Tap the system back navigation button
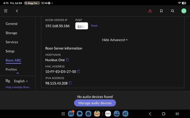Screen dimensions: 190x118 click(150, 114)
